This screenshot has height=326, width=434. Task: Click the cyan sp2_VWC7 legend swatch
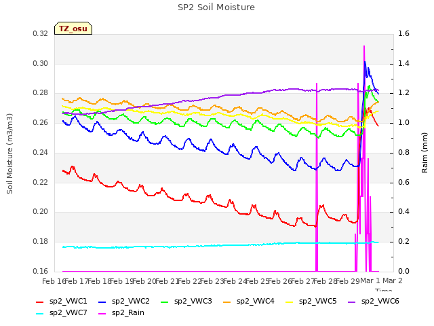click(x=40, y=314)
